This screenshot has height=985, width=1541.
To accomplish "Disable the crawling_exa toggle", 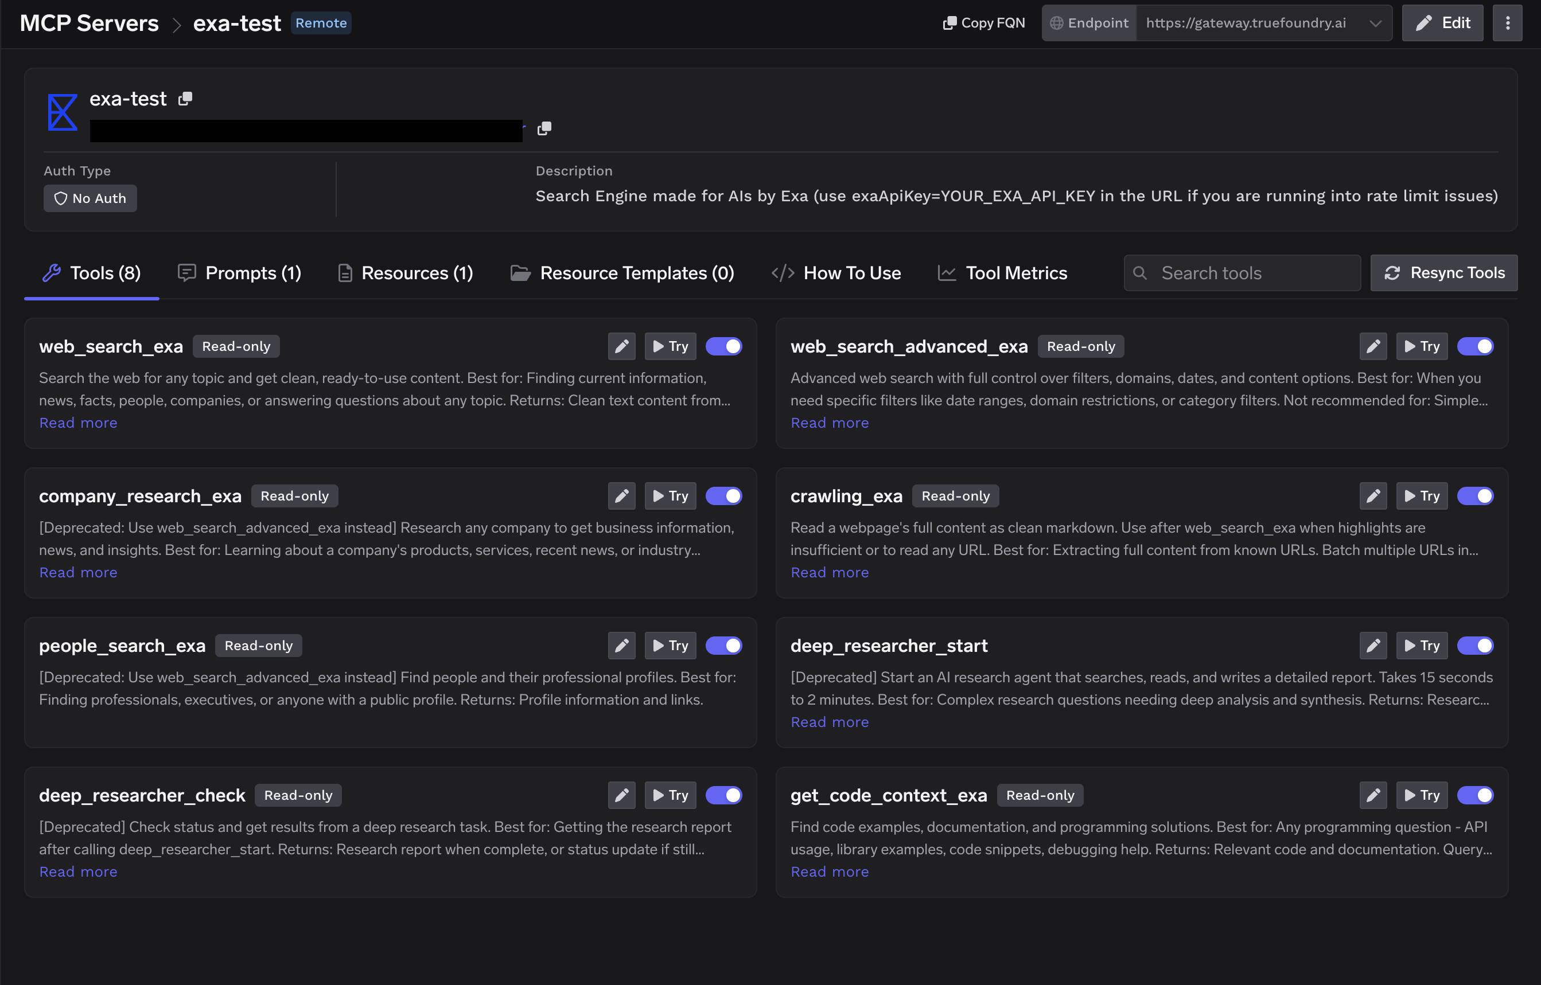I will [x=1475, y=497].
